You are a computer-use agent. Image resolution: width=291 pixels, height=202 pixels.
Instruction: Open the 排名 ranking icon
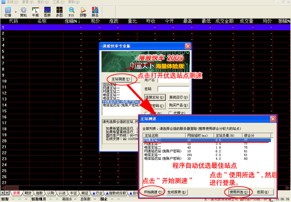point(95,12)
